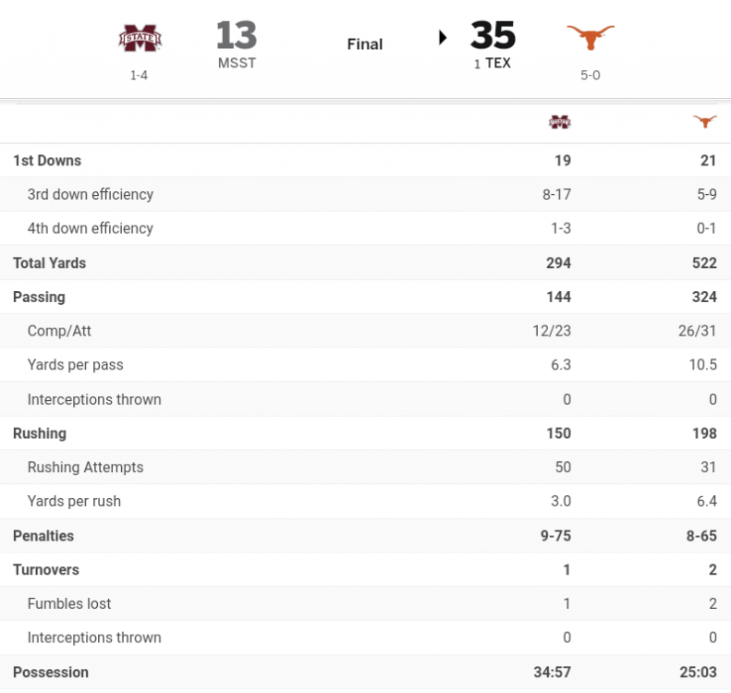
Task: Click the small Mississippi State column logo
Action: click(x=560, y=122)
